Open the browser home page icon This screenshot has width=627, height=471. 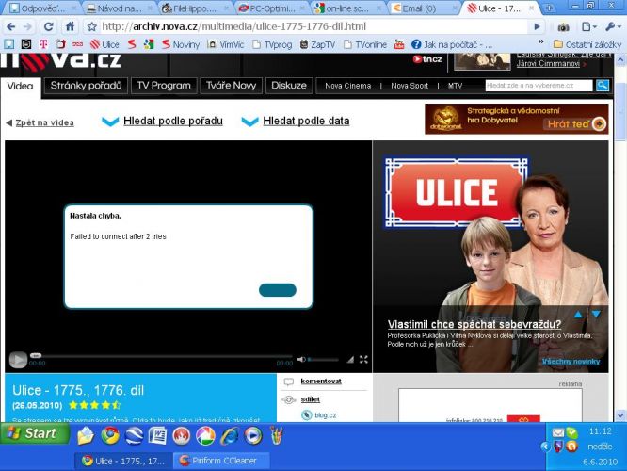pyautogui.click(x=70, y=26)
